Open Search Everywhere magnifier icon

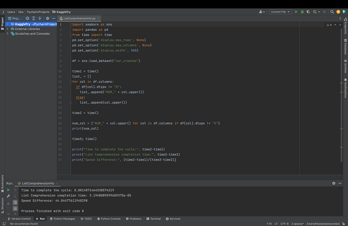point(332,12)
